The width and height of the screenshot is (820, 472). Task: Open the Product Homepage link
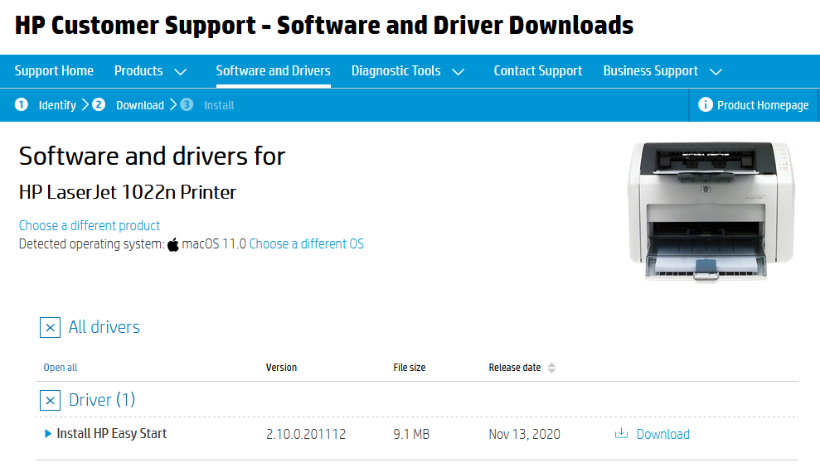(763, 105)
